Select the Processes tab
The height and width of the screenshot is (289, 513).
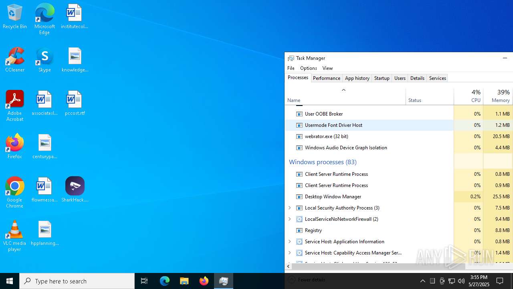pyautogui.click(x=298, y=77)
